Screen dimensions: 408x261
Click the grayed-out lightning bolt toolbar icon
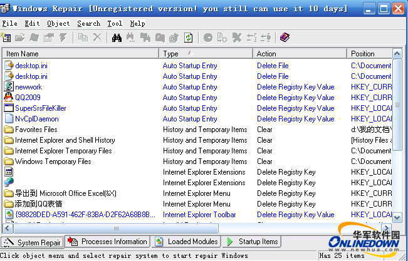coord(63,38)
